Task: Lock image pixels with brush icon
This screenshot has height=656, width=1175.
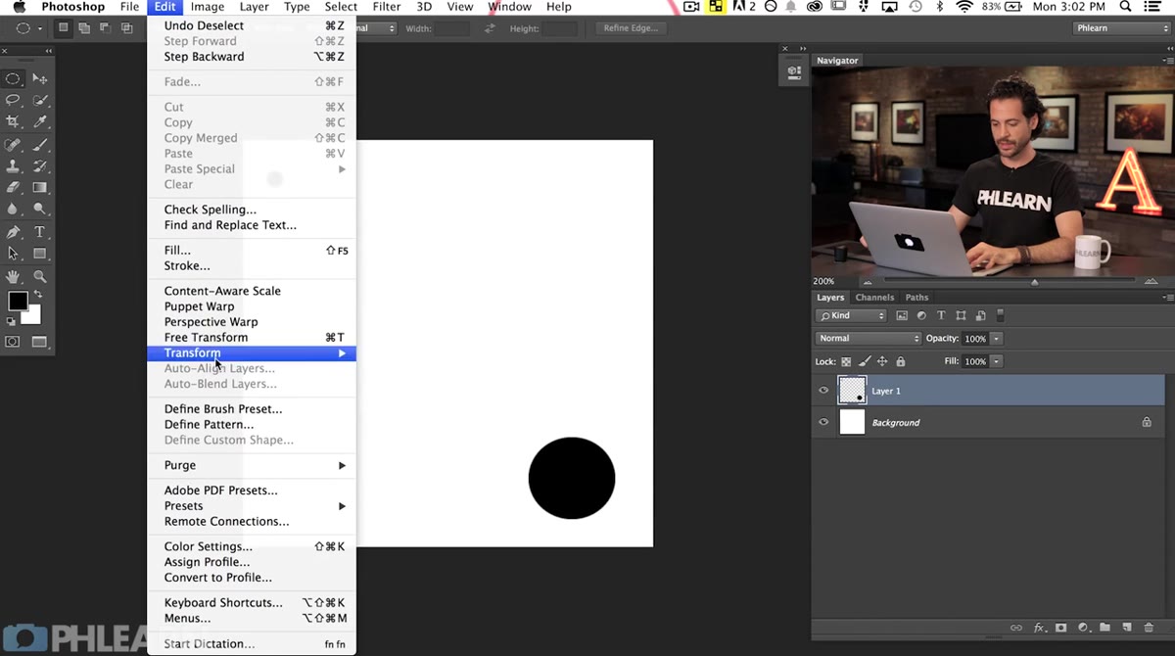Action: pos(865,361)
